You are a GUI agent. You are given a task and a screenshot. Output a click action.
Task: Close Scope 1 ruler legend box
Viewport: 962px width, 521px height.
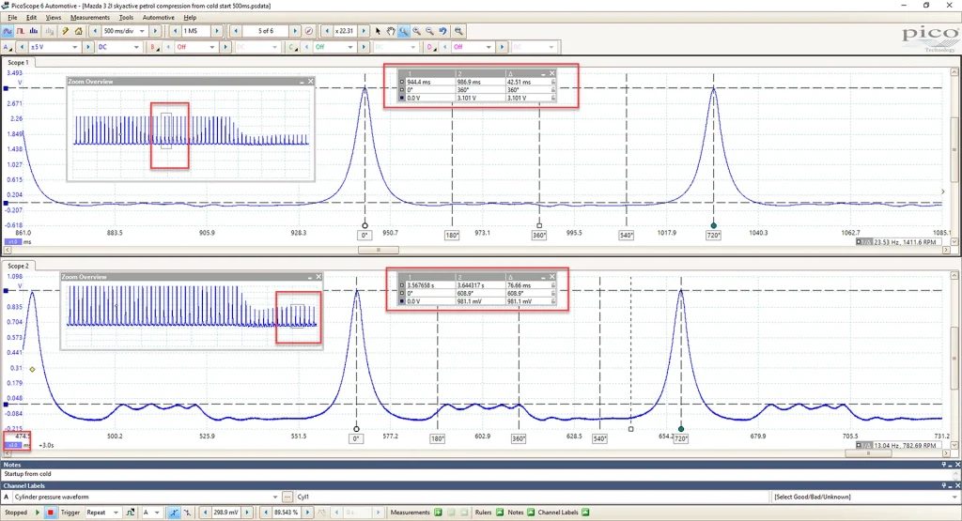552,73
